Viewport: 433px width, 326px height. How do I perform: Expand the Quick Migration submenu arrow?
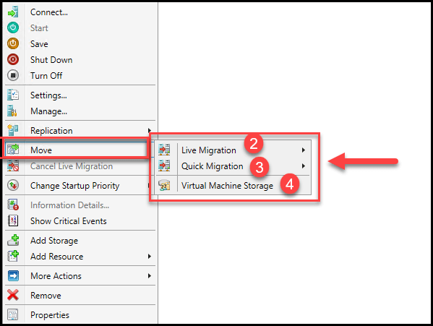coord(303,166)
